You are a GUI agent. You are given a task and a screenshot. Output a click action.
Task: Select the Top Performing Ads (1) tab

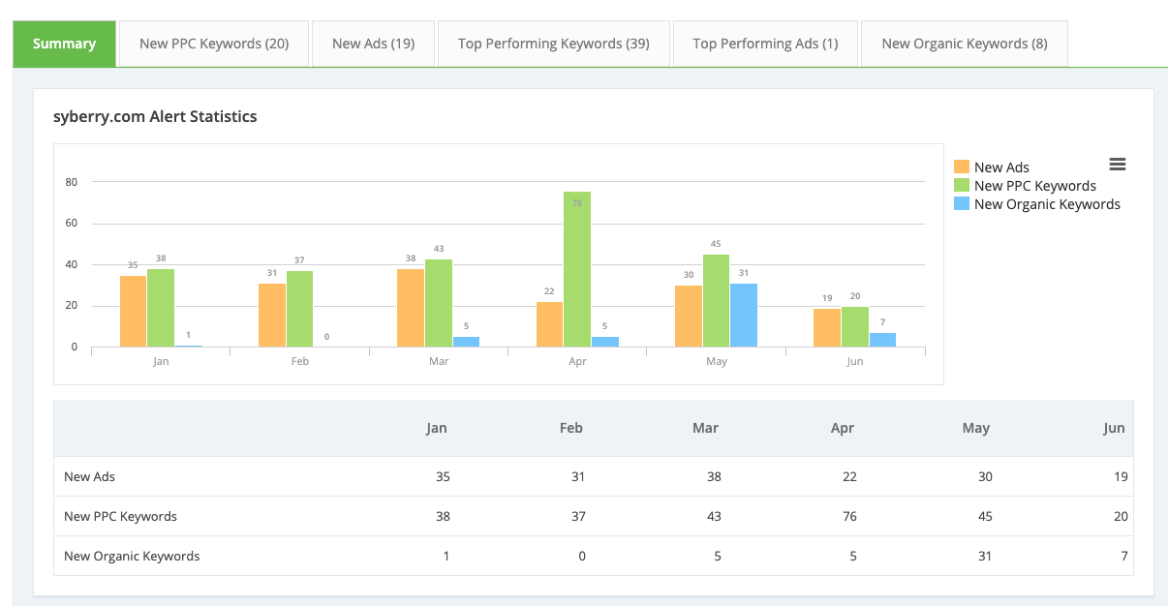point(765,44)
